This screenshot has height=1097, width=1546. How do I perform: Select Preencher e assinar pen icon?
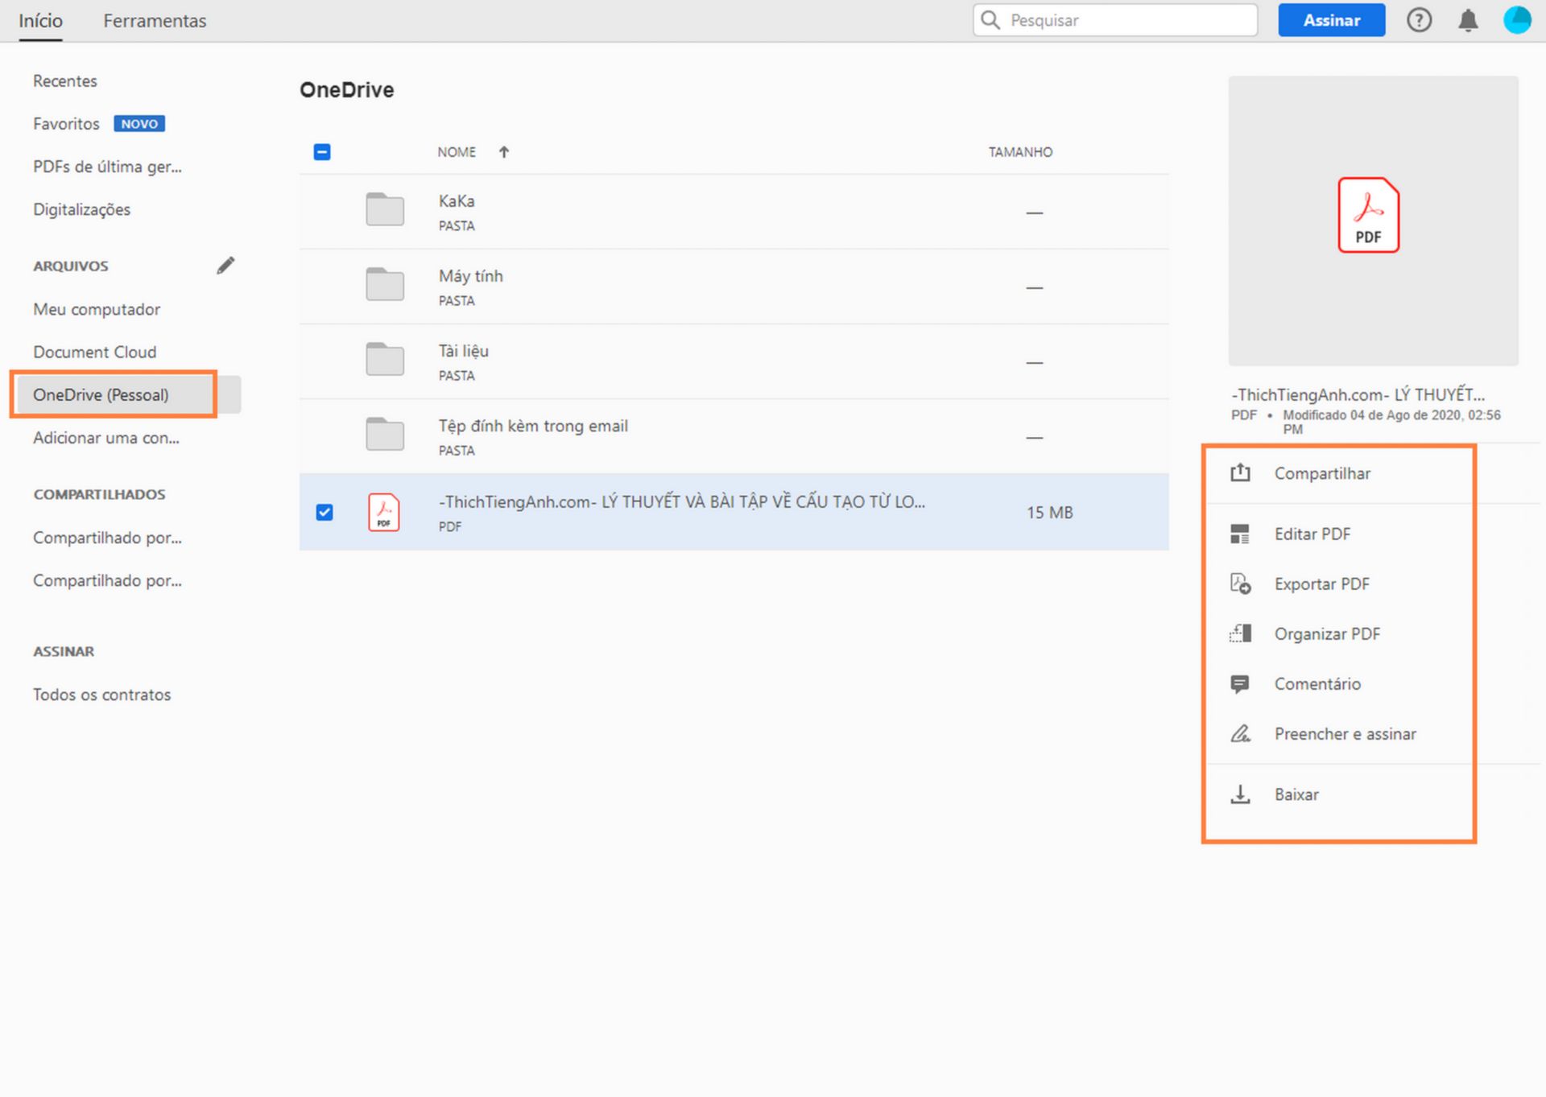coord(1241,733)
